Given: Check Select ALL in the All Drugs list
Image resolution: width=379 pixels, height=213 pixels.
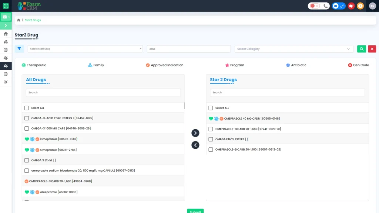Looking at the screenshot, I should coord(26,107).
